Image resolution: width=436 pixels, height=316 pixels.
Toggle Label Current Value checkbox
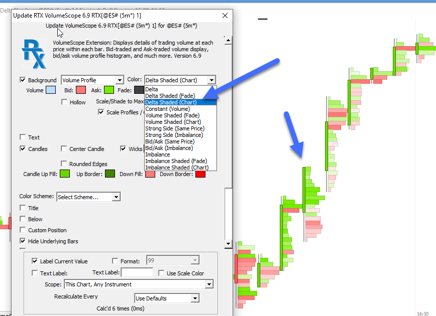[x=35, y=261]
